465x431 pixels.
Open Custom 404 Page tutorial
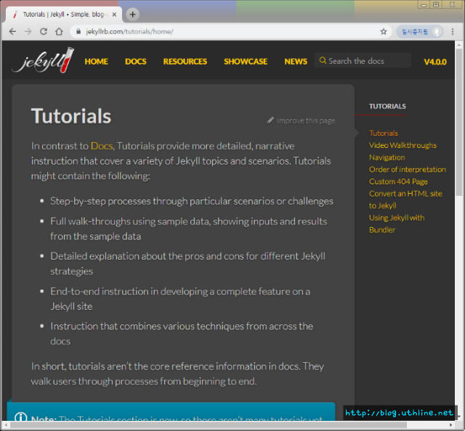tap(398, 181)
